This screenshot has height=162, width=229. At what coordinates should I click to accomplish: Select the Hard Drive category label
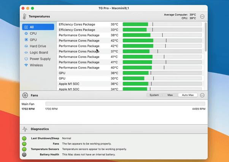[x=38, y=46]
